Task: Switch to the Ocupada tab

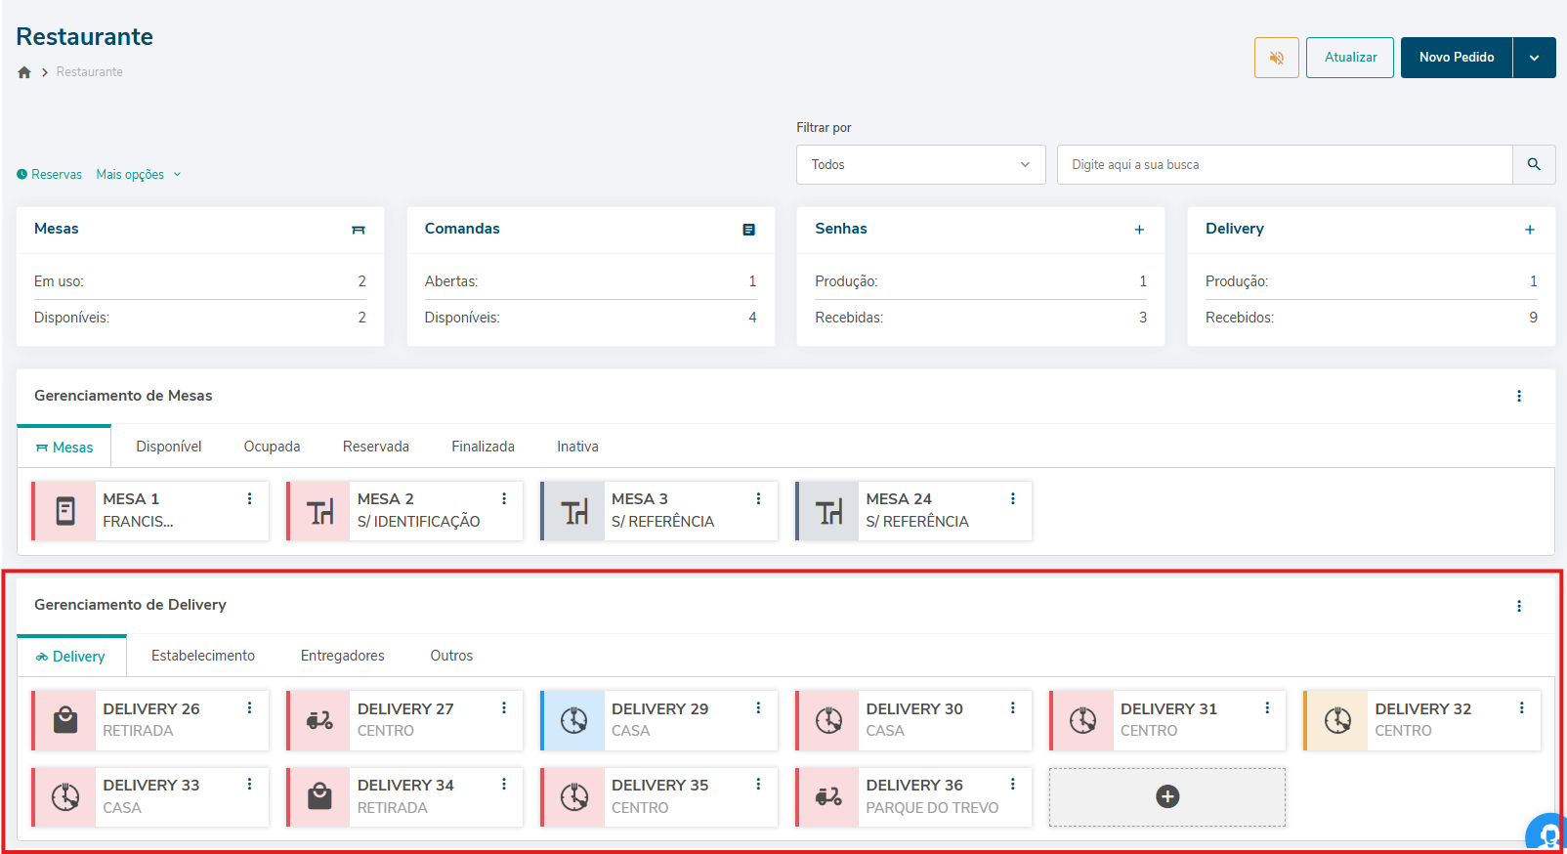Action: (272, 447)
